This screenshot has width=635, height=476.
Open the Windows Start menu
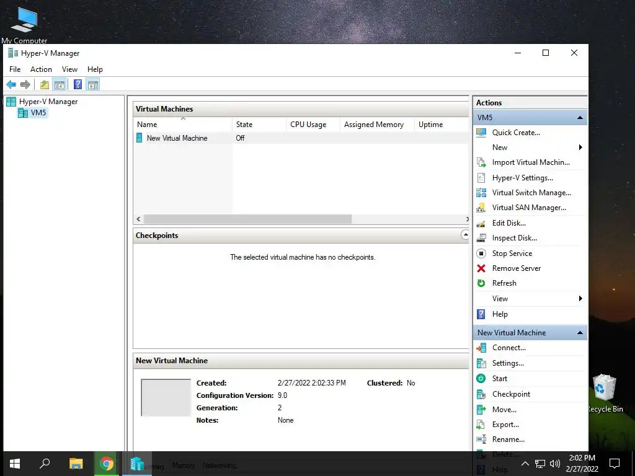(x=15, y=464)
